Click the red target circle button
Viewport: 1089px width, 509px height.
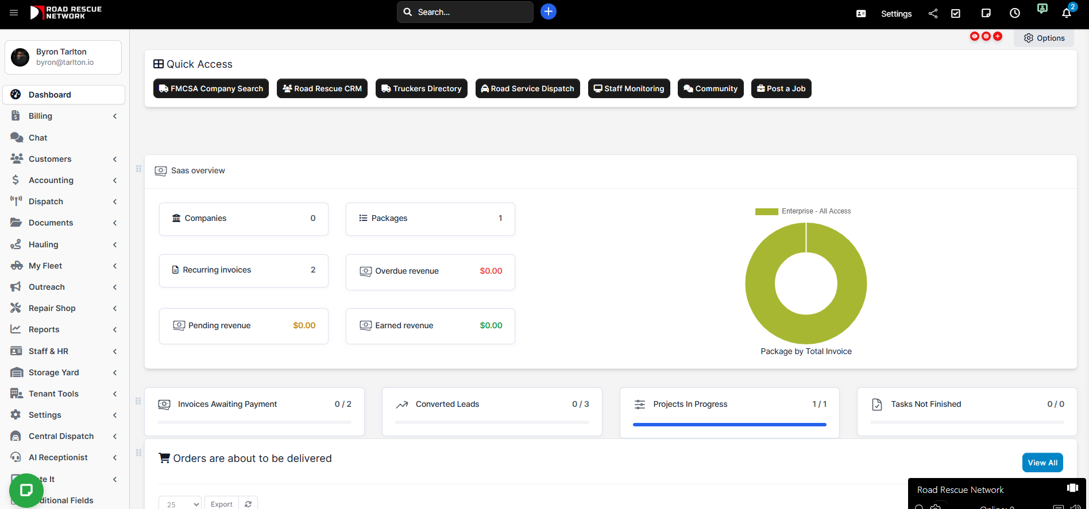[986, 36]
